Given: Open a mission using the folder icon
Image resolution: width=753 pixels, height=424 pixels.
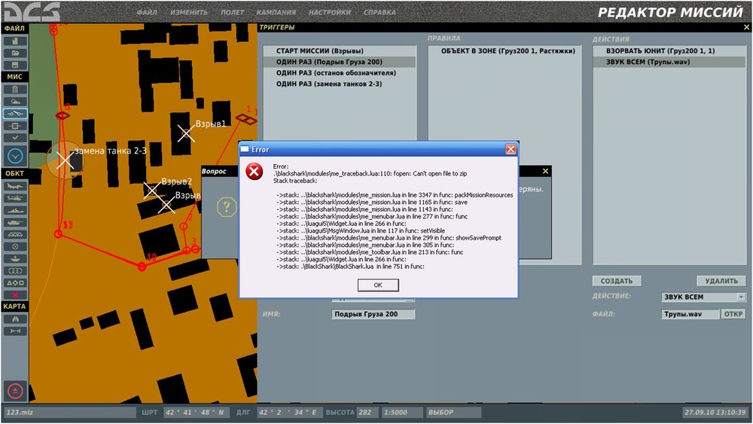Looking at the screenshot, I should pos(15,53).
